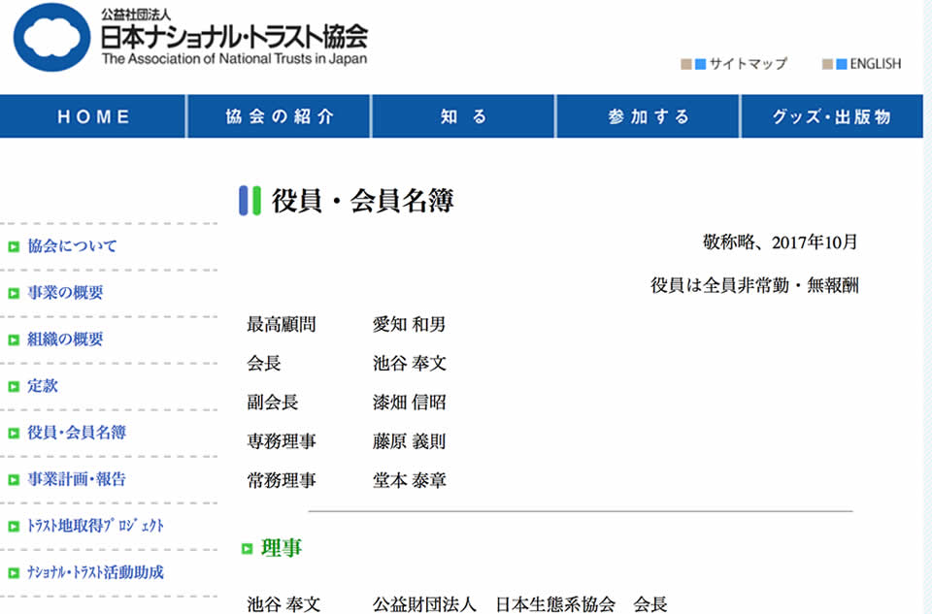Open the 組織の概要 sidebar link

(65, 339)
